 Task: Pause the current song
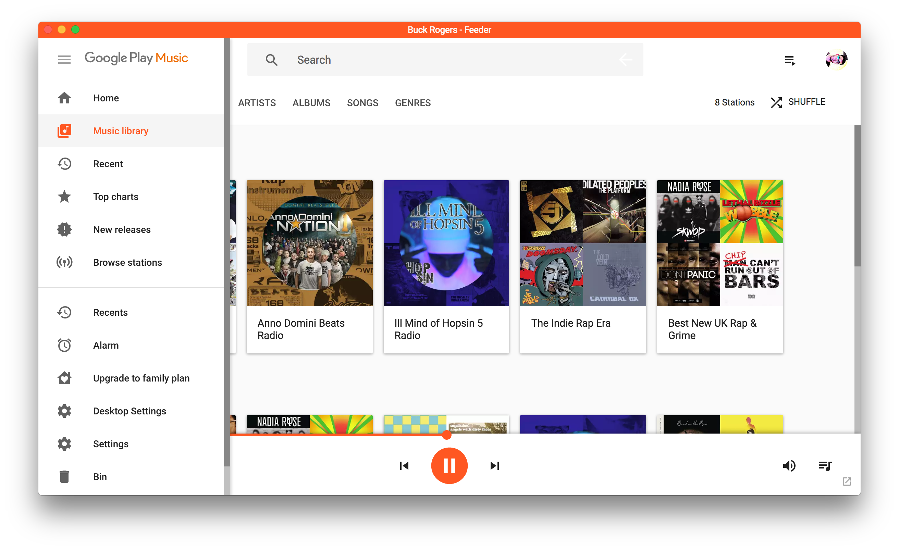[x=449, y=466]
